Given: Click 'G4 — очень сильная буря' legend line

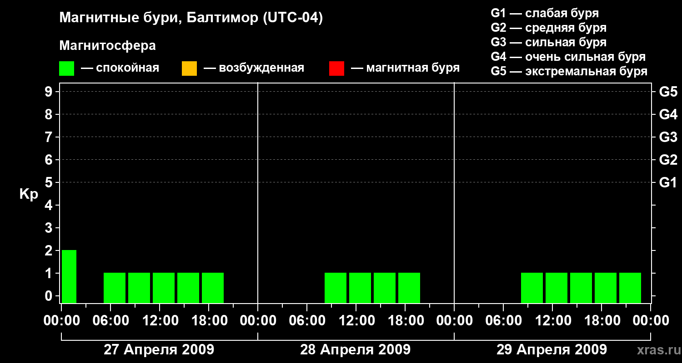Looking at the screenshot, I should [568, 57].
